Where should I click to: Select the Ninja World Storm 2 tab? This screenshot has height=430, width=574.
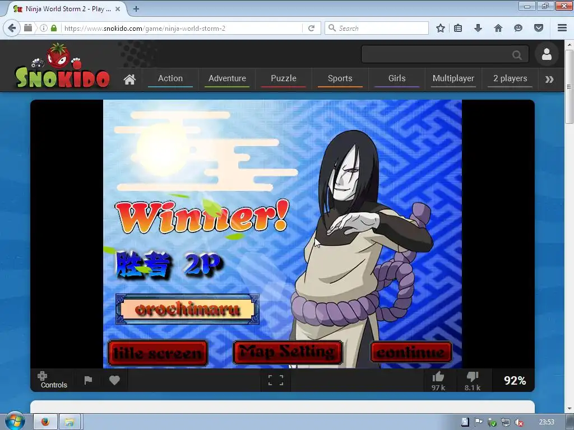67,9
